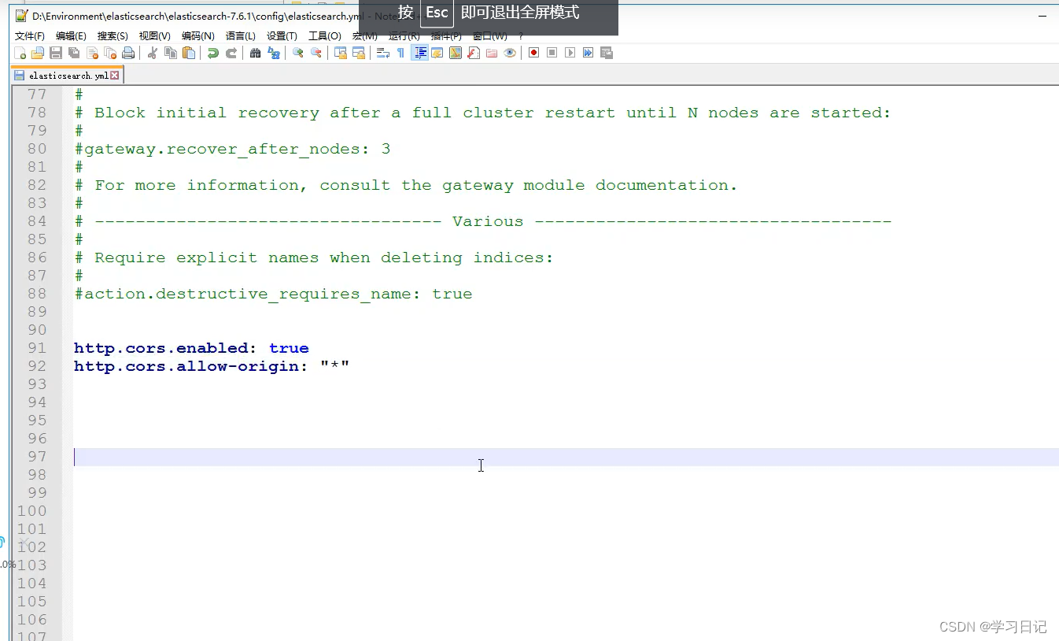The image size is (1059, 641).
Task: Toggle indent guide display
Action: (x=420, y=53)
